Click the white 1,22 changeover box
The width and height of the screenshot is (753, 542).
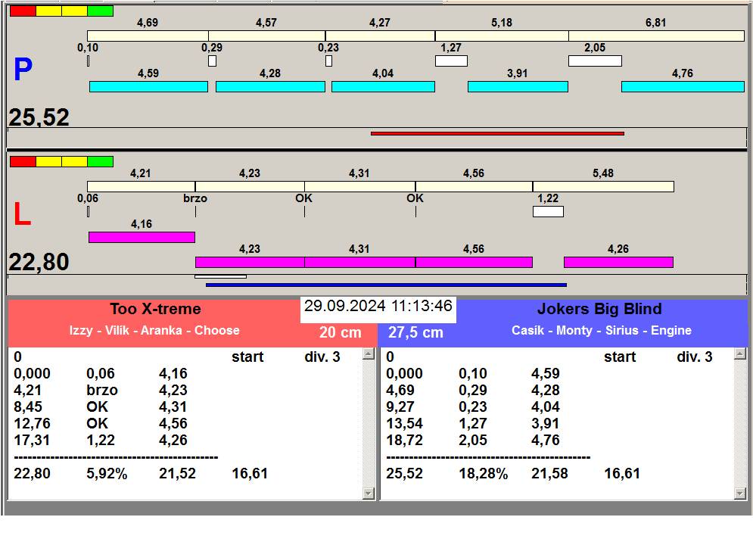(548, 212)
